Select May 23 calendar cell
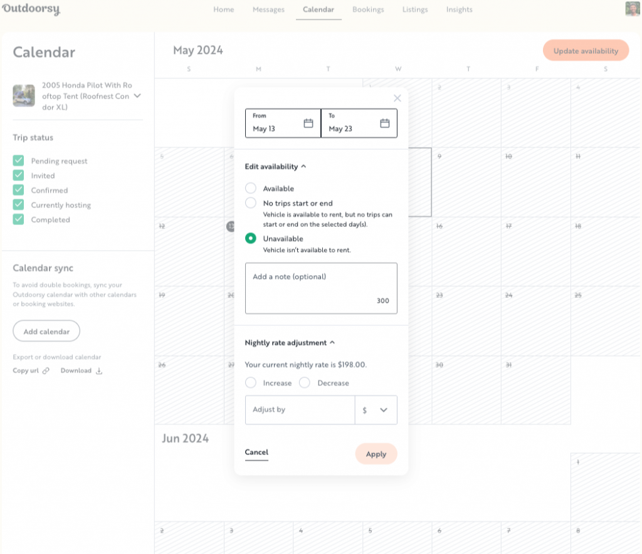This screenshot has width=642, height=554. (466, 321)
